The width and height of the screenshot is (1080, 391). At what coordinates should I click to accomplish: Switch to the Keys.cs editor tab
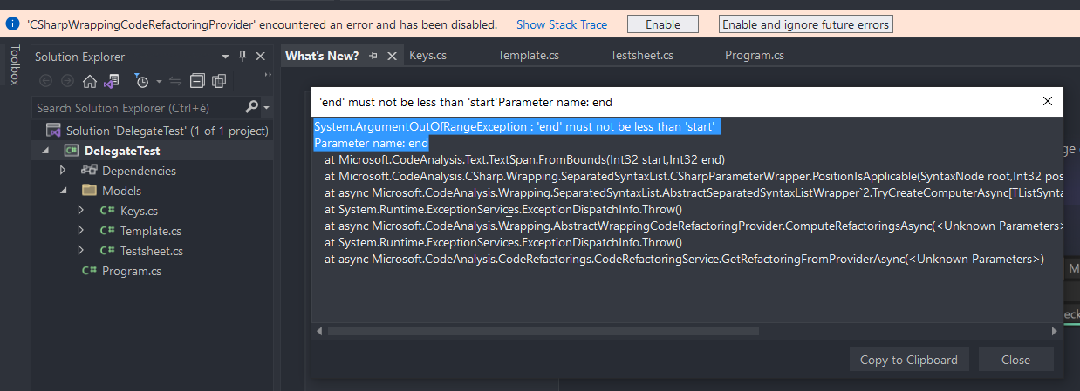pos(428,56)
